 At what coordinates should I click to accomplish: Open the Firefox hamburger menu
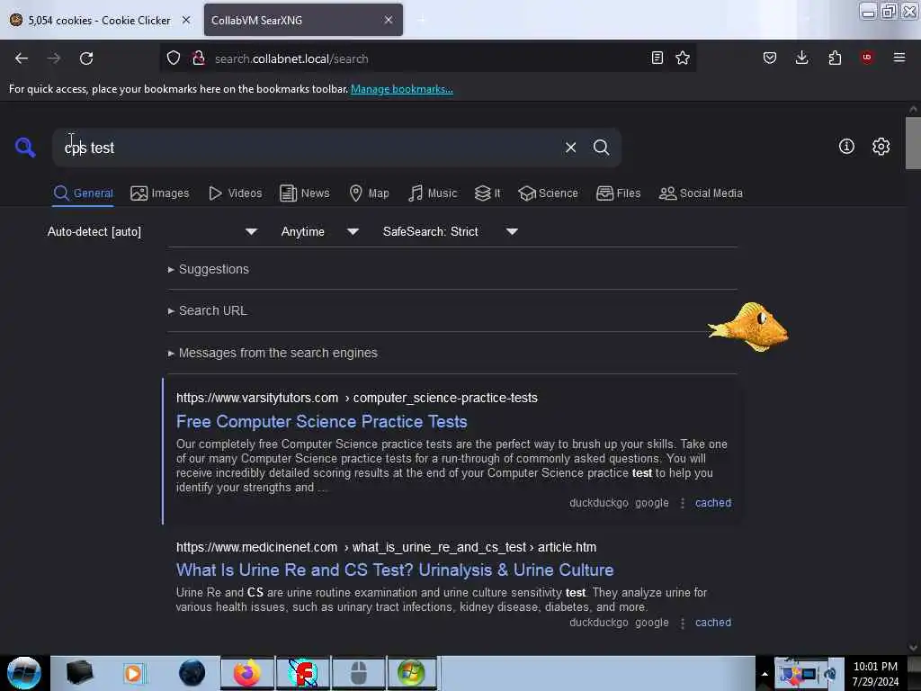coord(899,58)
